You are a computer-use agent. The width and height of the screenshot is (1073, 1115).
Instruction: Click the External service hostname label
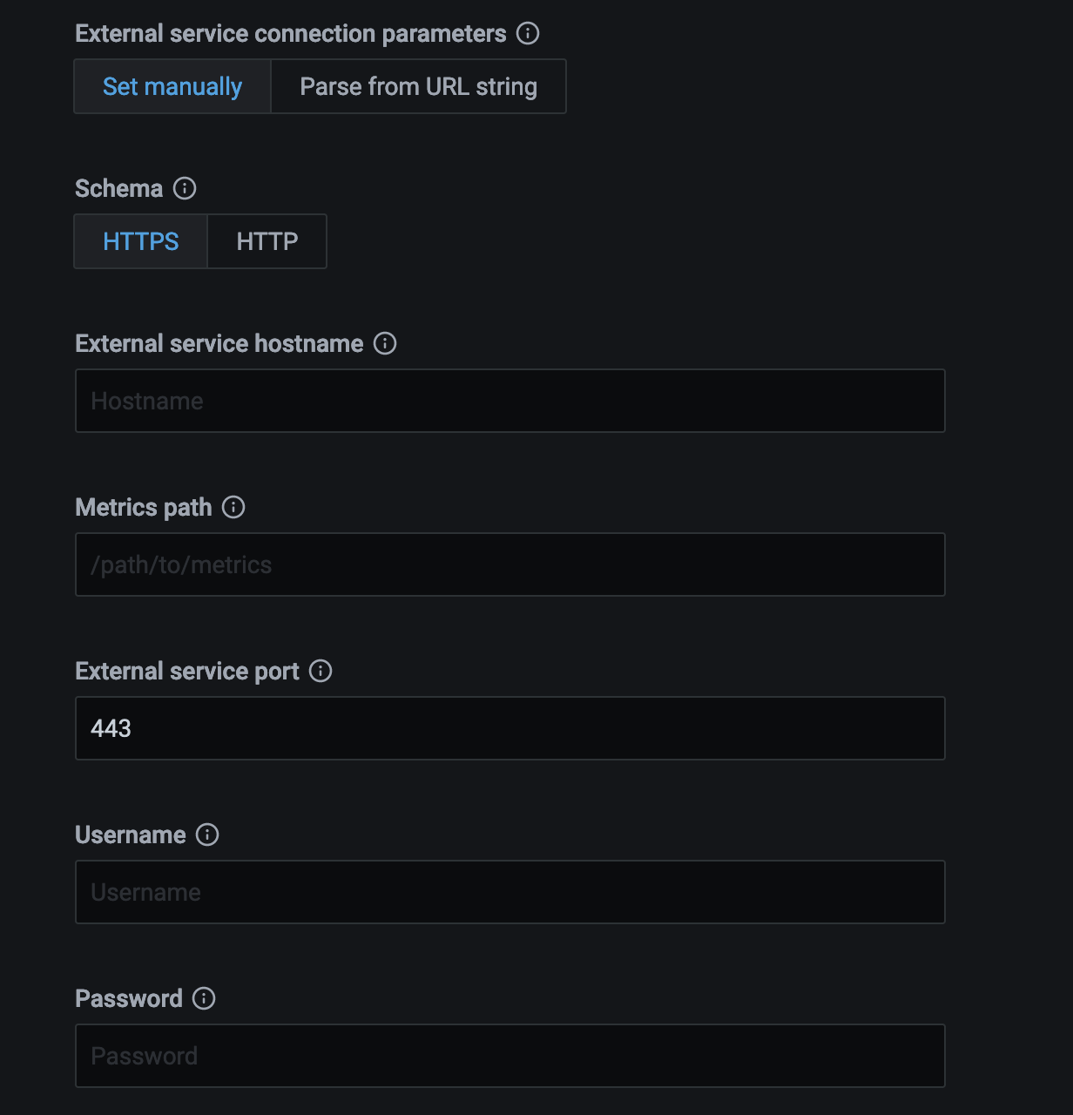(x=219, y=343)
